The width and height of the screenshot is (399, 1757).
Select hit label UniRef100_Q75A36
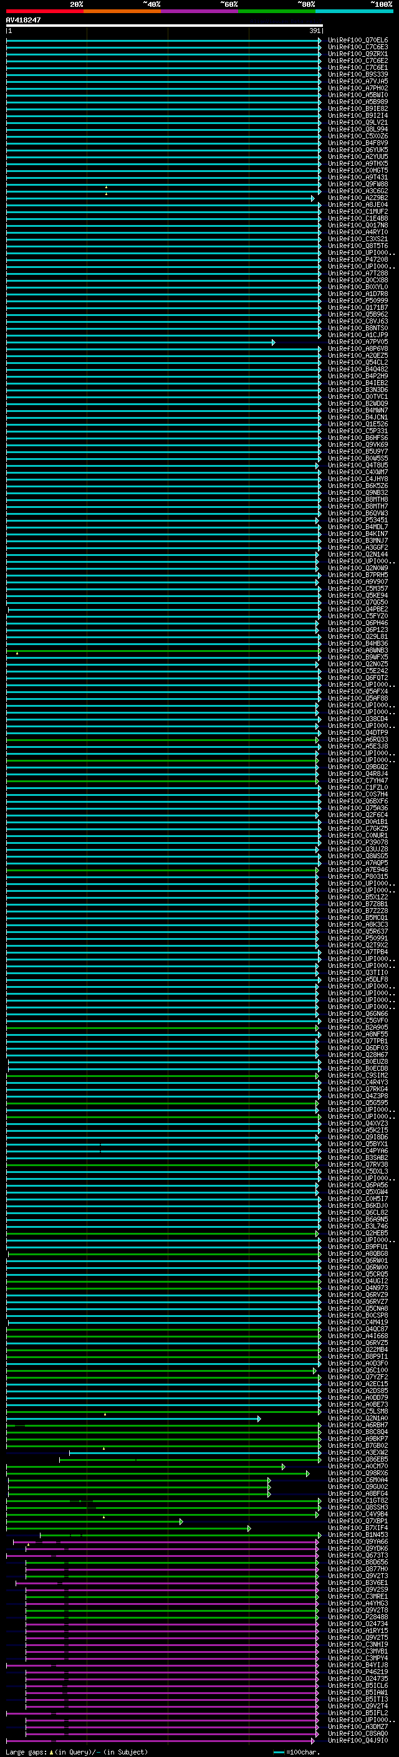click(x=358, y=808)
